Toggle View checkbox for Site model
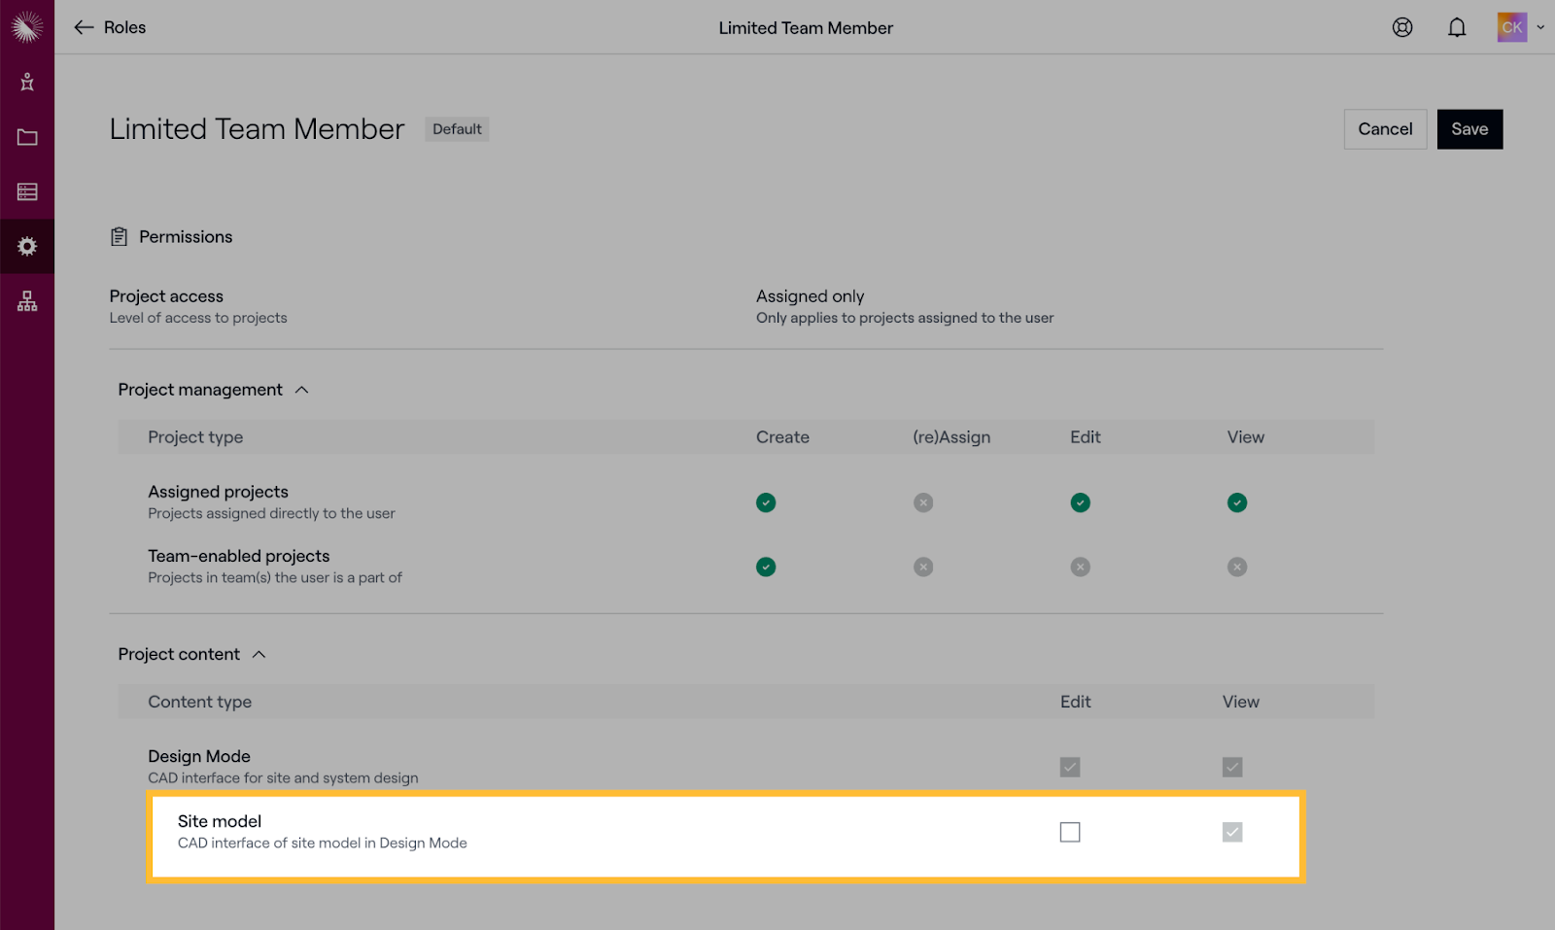The height and width of the screenshot is (930, 1555). pyautogui.click(x=1232, y=832)
